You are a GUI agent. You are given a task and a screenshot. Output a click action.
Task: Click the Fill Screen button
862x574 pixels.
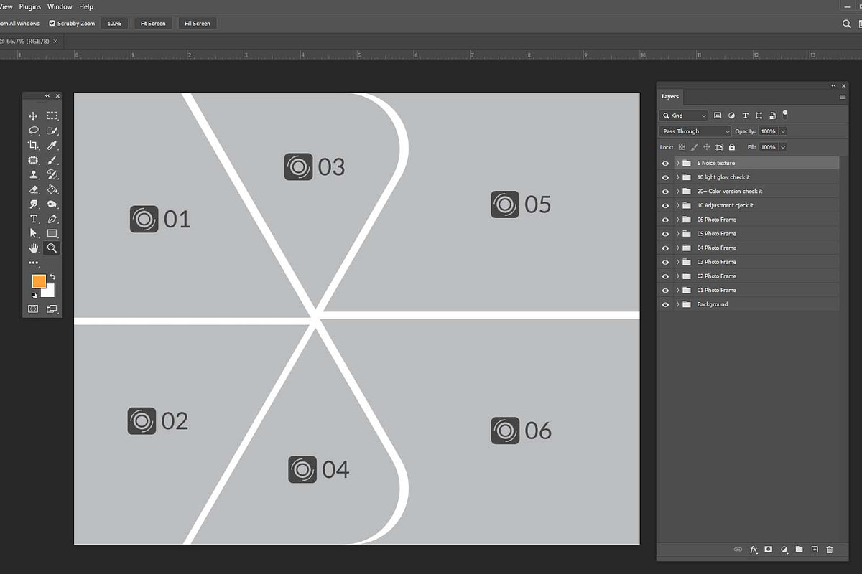click(x=198, y=24)
